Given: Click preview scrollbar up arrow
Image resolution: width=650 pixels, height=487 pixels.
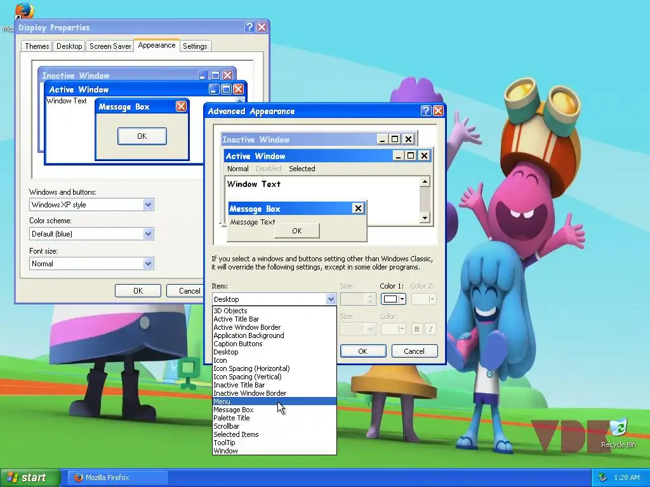Looking at the screenshot, I should (425, 181).
